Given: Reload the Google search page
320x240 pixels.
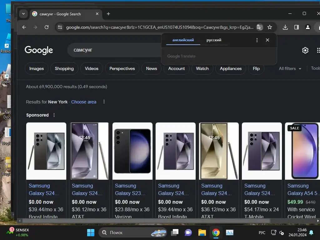Looking at the screenshot, I should (47, 27).
